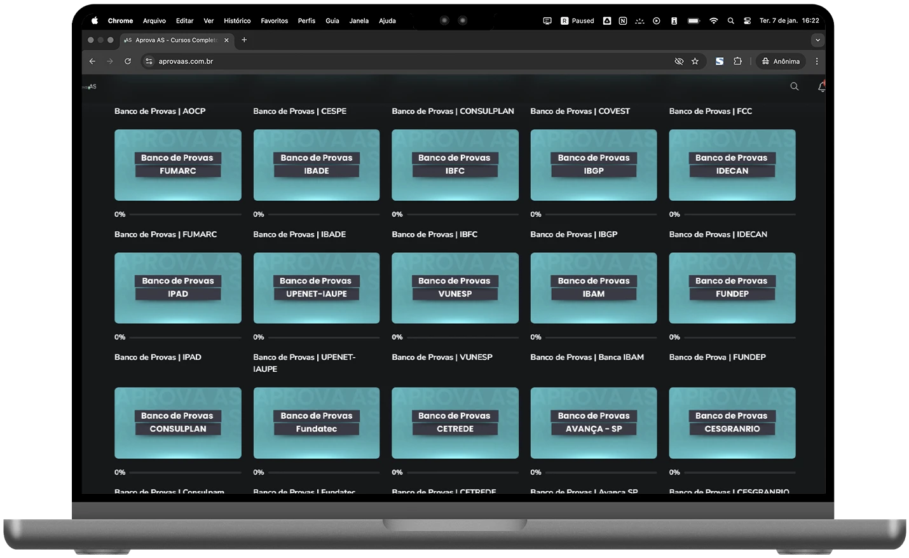The height and width of the screenshot is (558, 909).
Task: Click the 'Banco de Provas | COVEST' title
Action: [580, 111]
